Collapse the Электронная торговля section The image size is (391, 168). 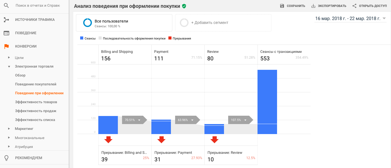click(9, 67)
